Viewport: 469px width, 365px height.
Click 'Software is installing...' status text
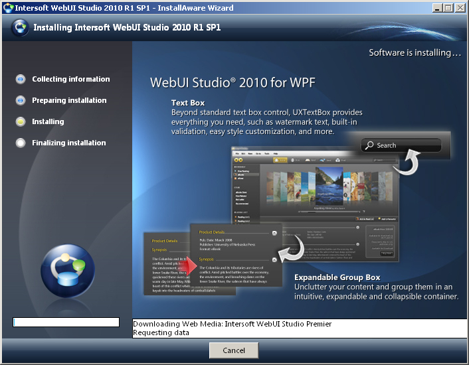point(415,52)
